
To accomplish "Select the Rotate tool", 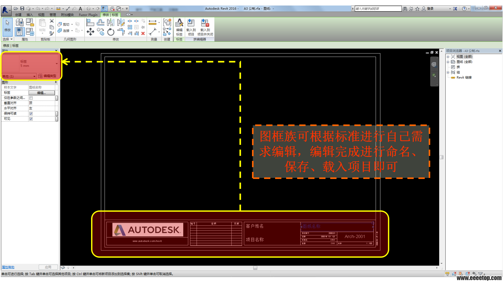I will tap(111, 32).
